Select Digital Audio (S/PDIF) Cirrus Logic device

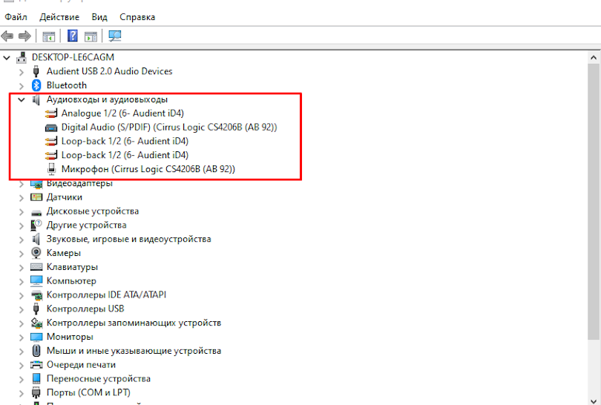[x=169, y=127]
